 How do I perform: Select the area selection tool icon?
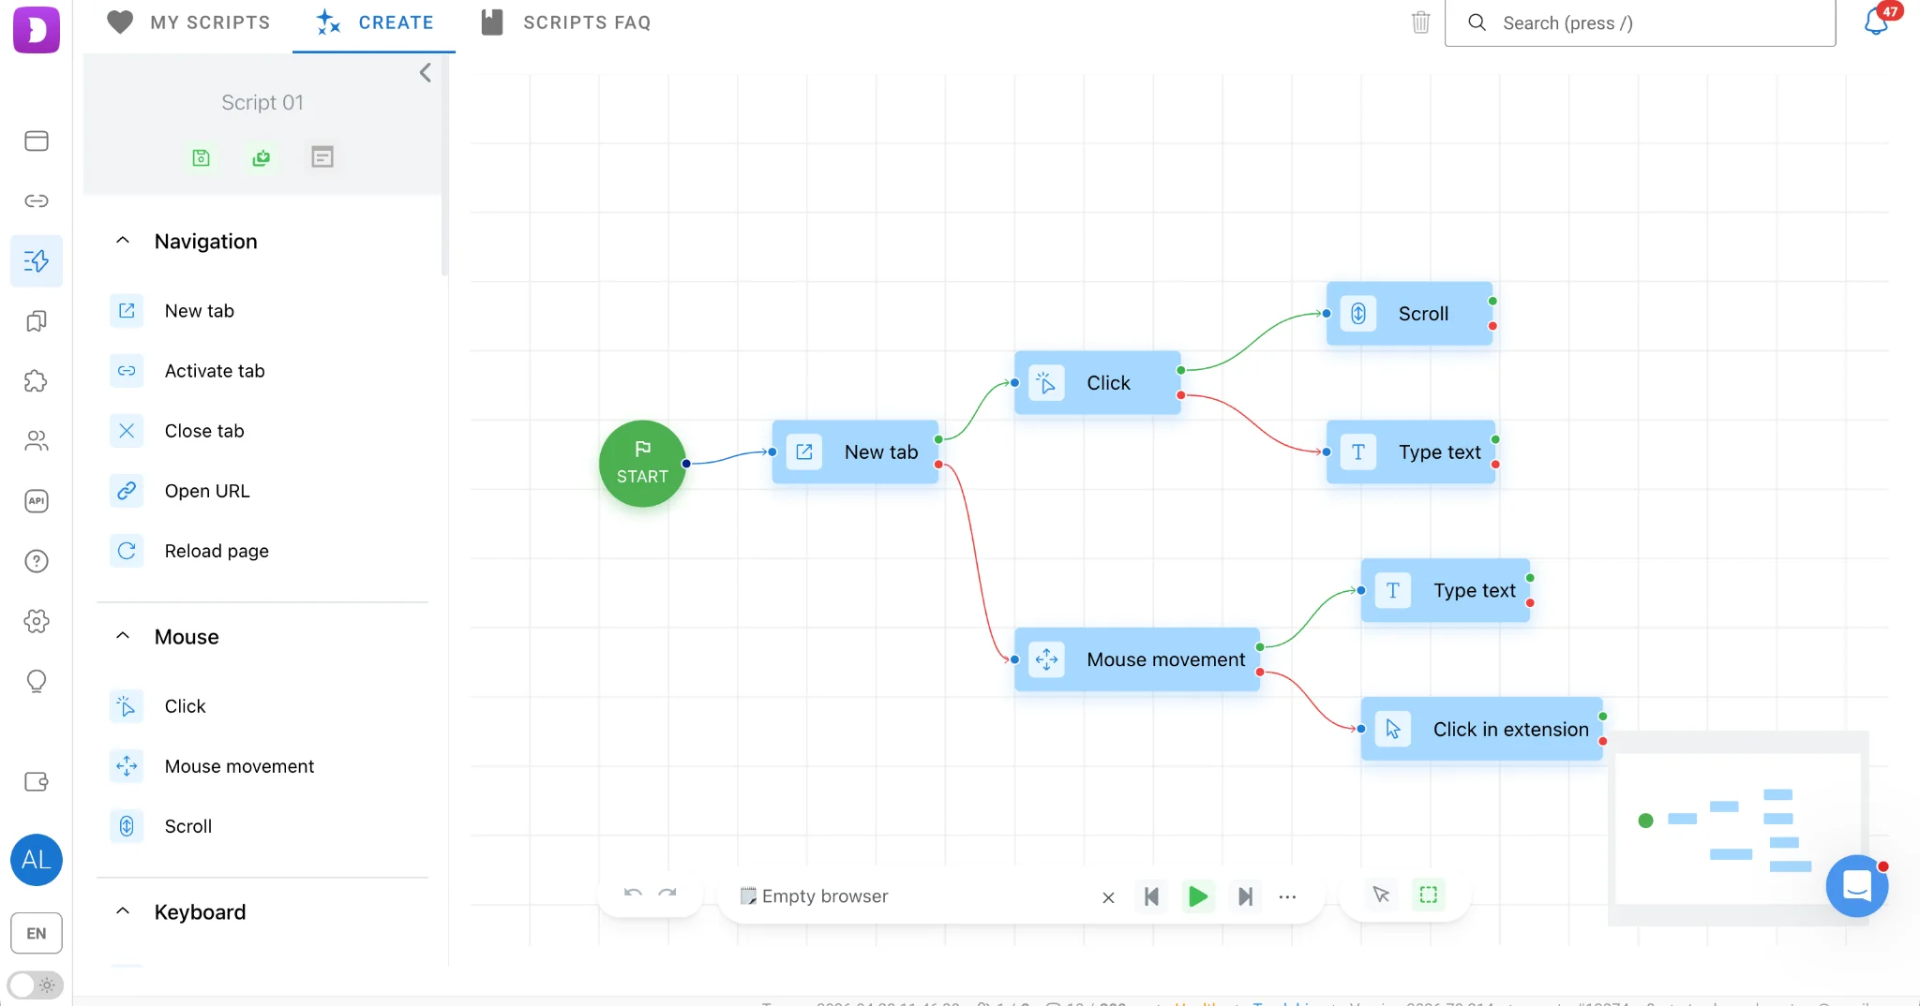(x=1428, y=895)
